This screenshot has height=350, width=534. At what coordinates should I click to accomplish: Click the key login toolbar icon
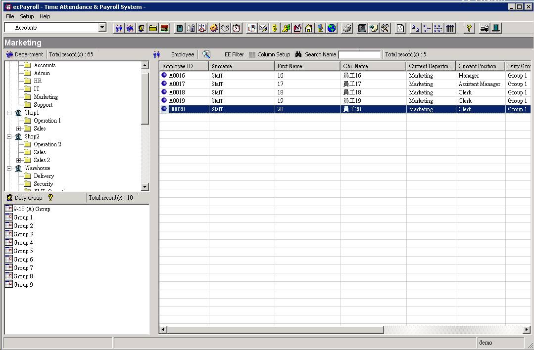pyautogui.click(x=485, y=28)
